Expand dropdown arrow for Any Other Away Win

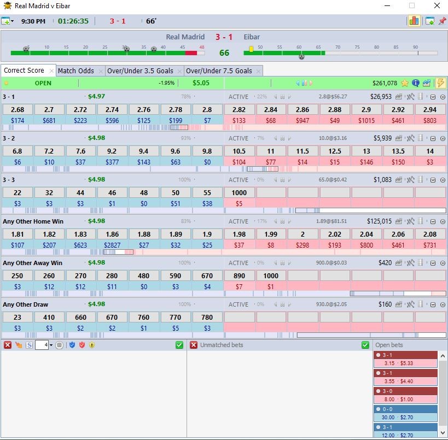pyautogui.click(x=433, y=263)
